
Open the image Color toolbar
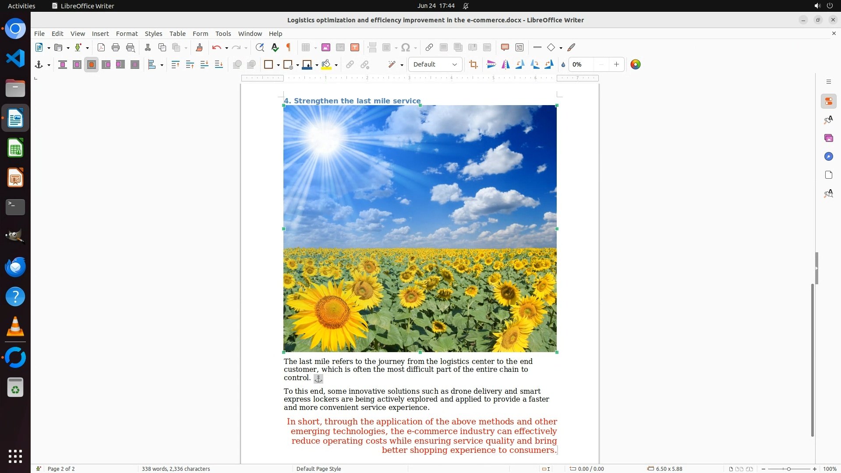point(636,65)
